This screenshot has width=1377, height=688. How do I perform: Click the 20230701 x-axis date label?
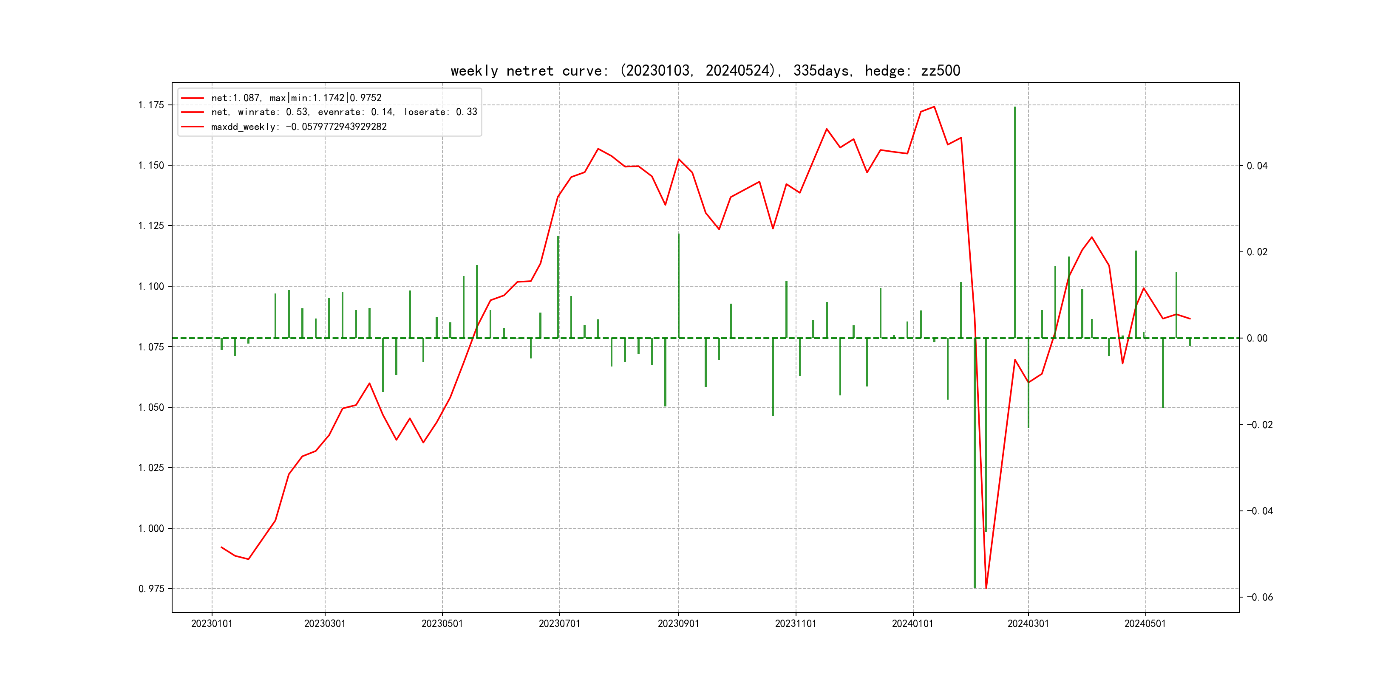click(559, 623)
